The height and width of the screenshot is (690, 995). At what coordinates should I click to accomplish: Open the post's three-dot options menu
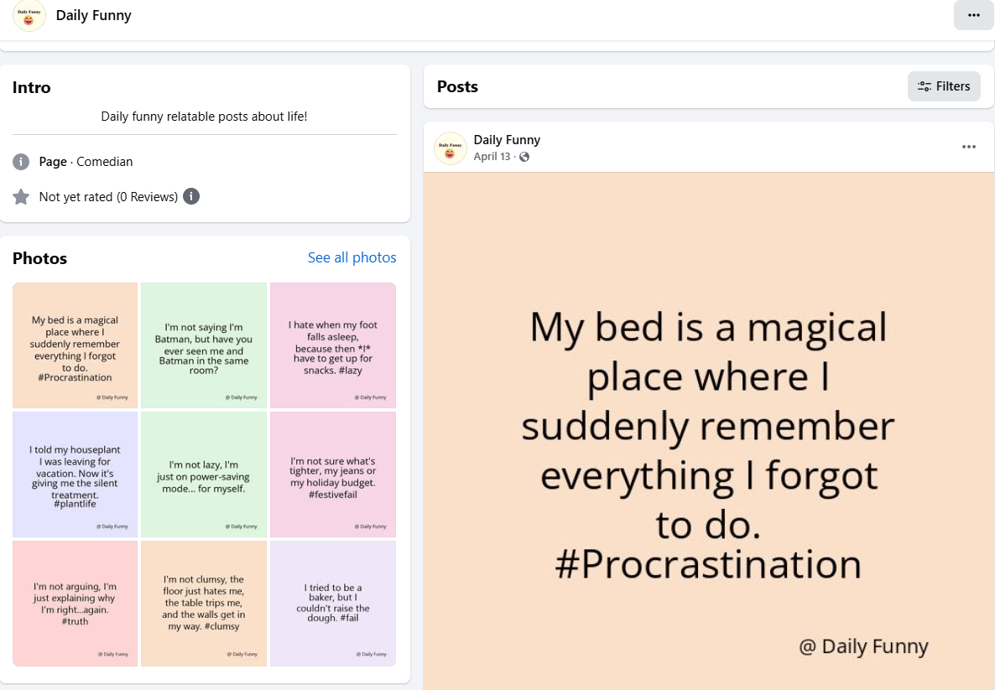pyautogui.click(x=969, y=147)
